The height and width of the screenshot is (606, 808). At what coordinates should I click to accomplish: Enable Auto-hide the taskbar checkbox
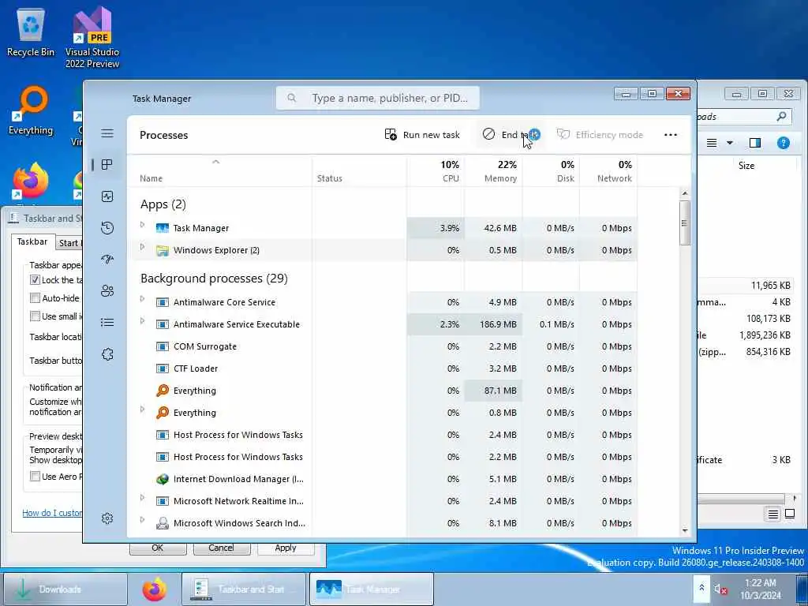[35, 297]
